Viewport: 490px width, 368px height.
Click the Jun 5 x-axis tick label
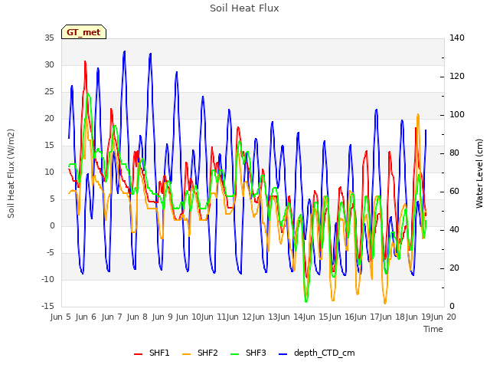(60, 317)
